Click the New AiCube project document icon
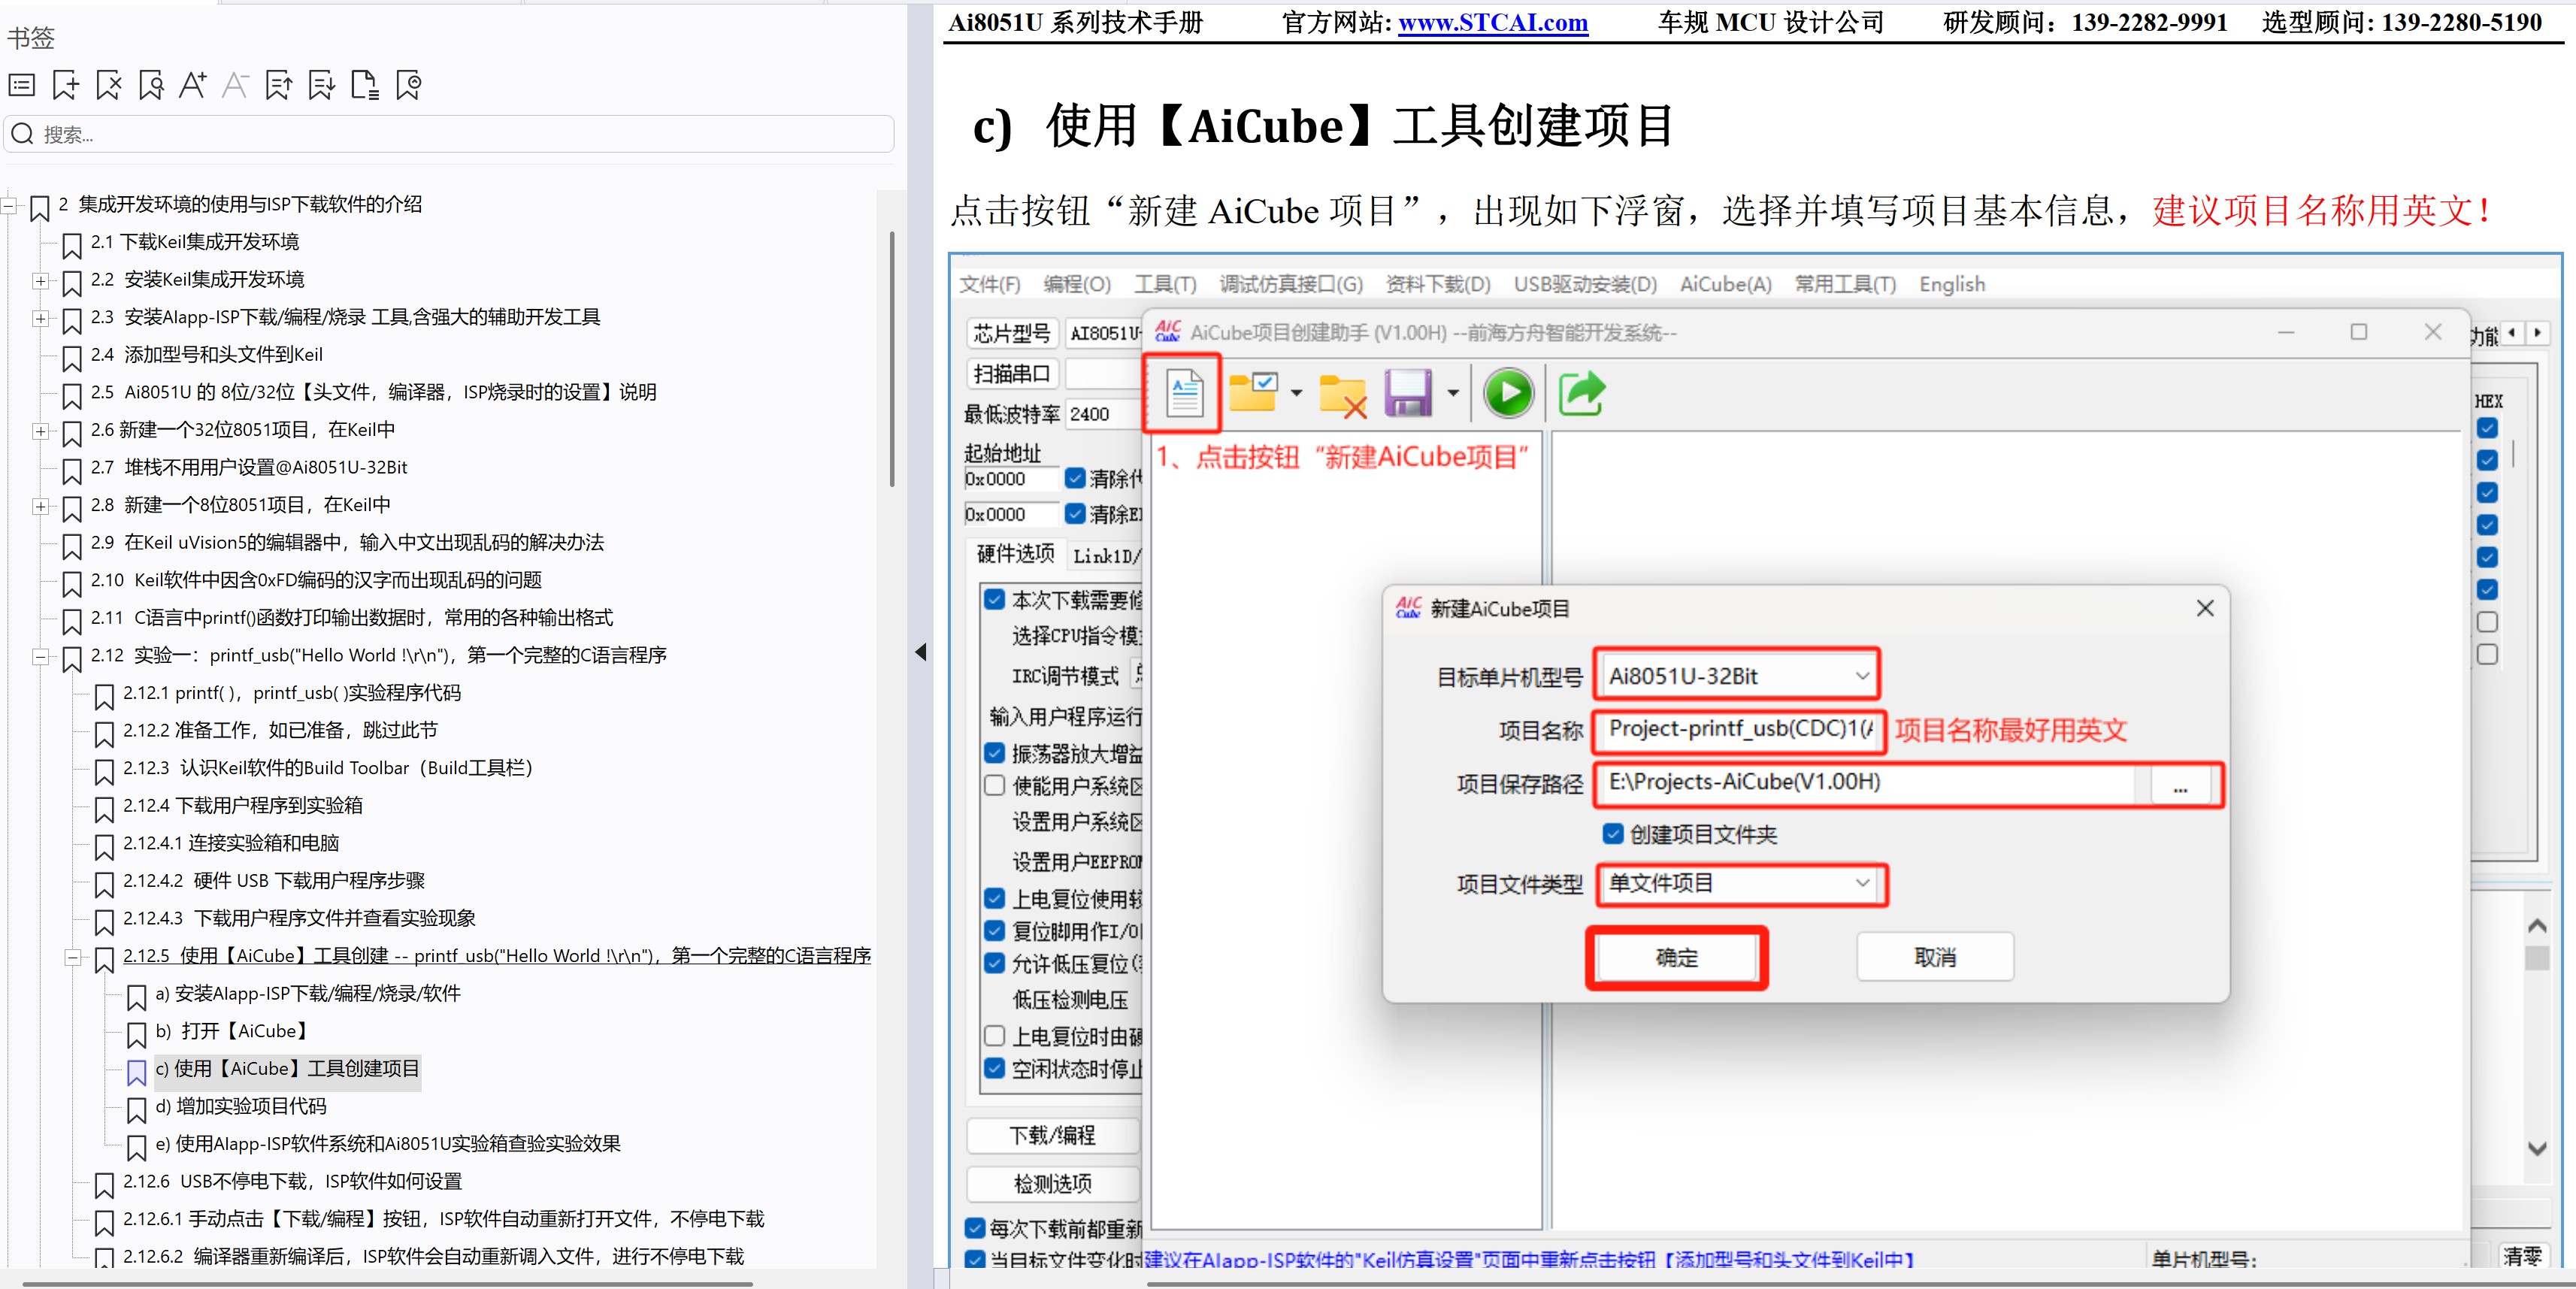Screen dimensions: 2576x1289 [1184, 393]
